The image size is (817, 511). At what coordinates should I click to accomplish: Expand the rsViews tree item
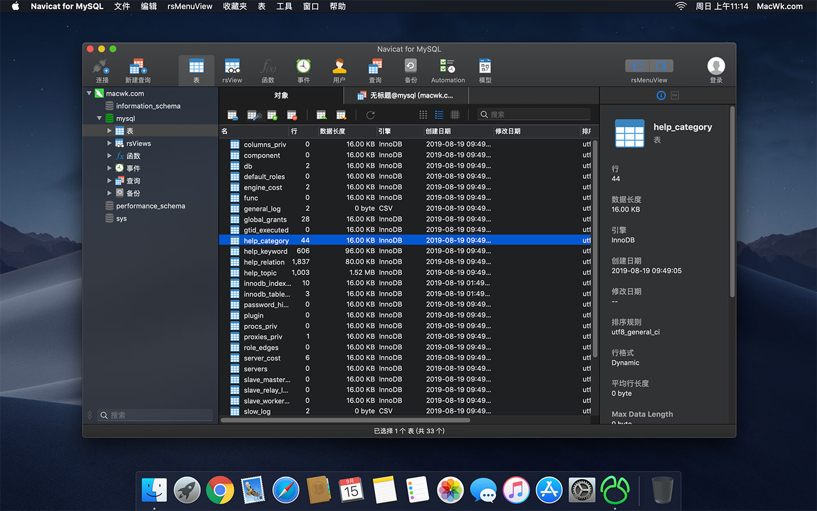tap(110, 143)
